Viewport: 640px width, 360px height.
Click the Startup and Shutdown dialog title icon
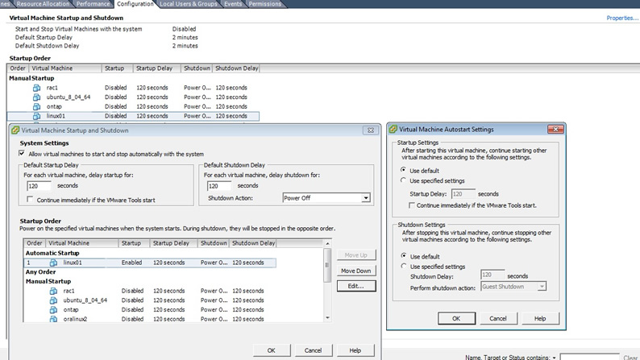point(15,130)
